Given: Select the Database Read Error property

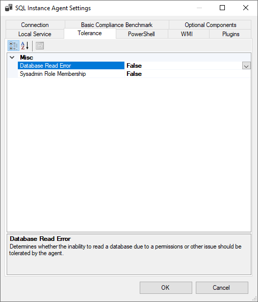Looking at the screenshot, I should click(x=71, y=66).
